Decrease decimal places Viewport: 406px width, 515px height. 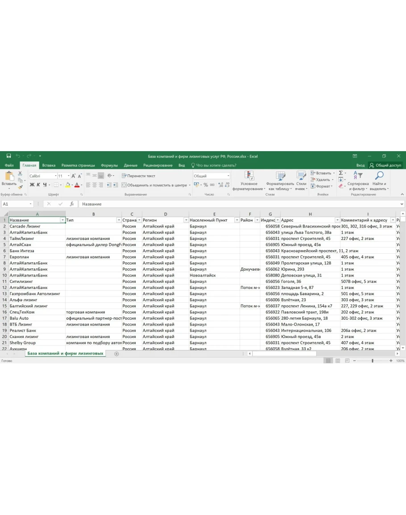227,185
